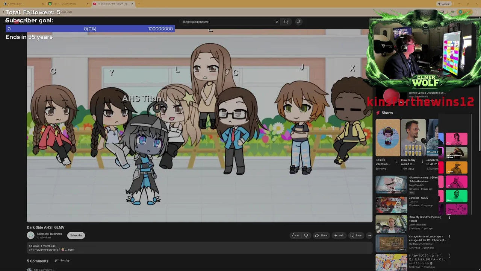Switch to the Control Room browser tab
This screenshot has width=481, height=271.
tap(23, 4)
